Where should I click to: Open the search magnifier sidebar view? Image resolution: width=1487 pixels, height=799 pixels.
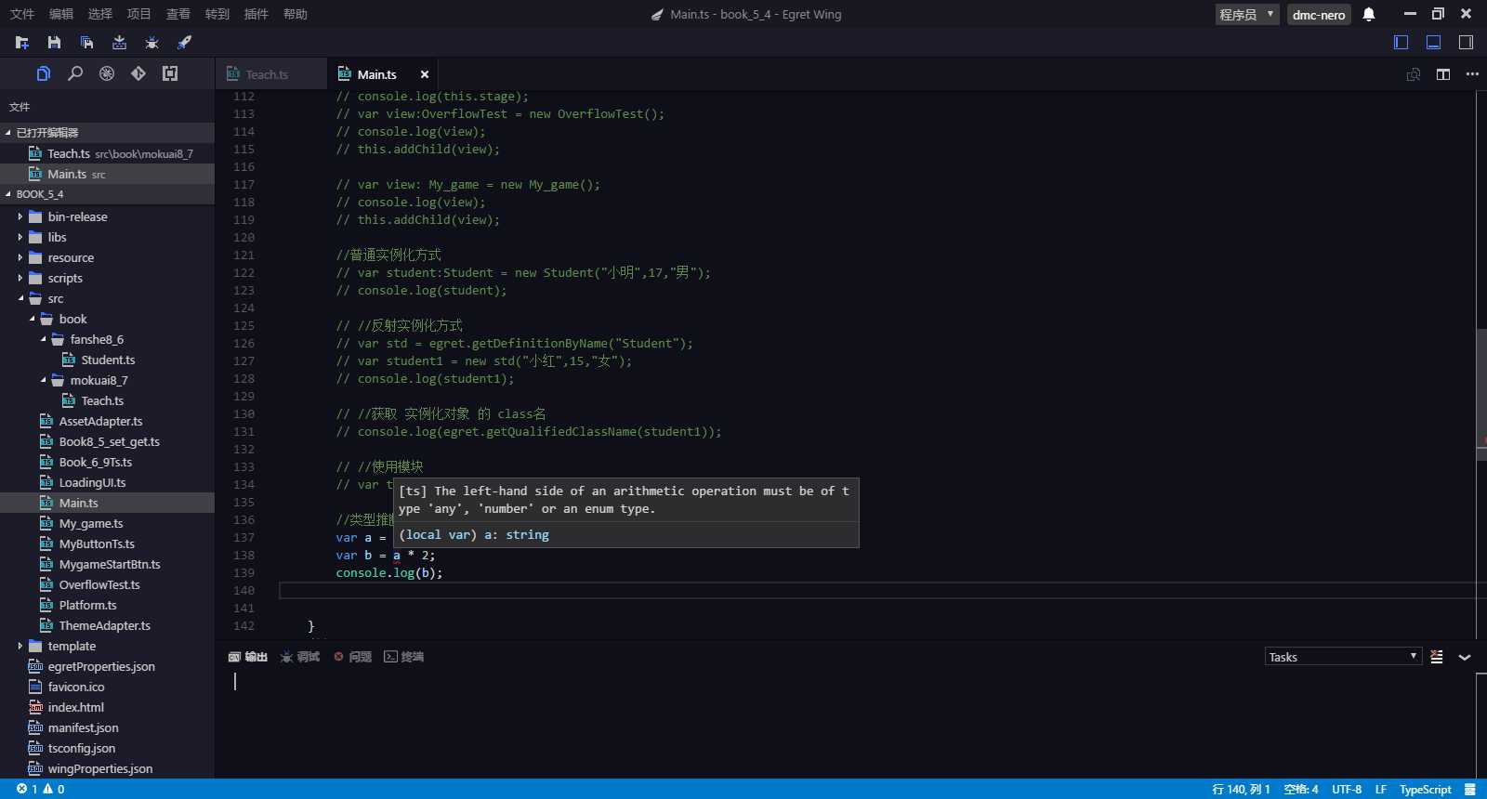[75, 73]
